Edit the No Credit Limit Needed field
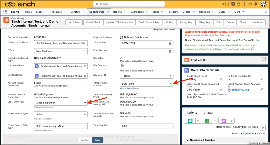Screen dimensions: 270x145 pos(262,79)
